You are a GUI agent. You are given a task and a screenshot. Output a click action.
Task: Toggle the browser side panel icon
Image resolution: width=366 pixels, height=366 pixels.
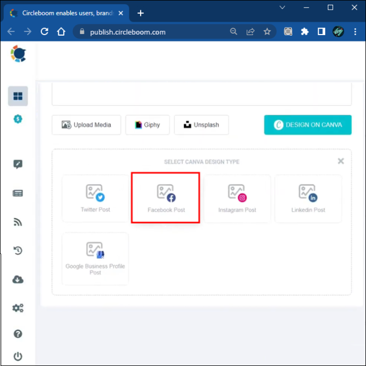[x=321, y=31]
